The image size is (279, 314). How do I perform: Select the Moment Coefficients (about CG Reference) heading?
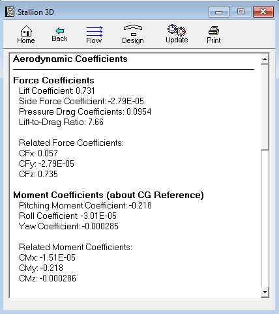click(x=108, y=195)
